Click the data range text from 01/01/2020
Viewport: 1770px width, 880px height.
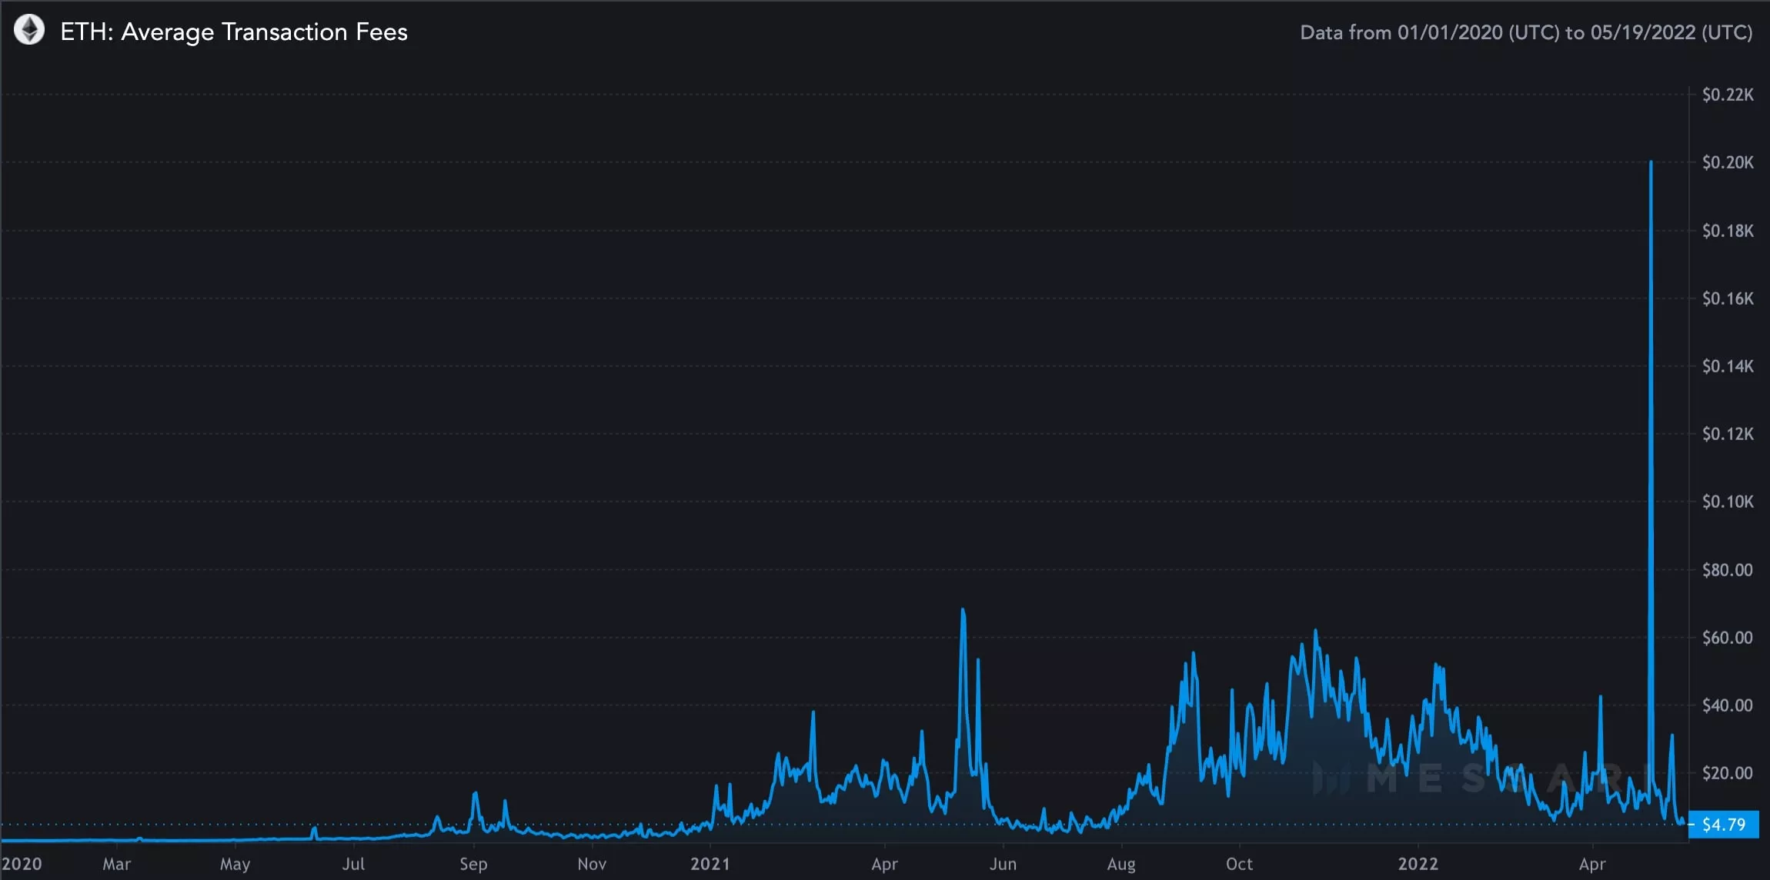[x=1526, y=32]
